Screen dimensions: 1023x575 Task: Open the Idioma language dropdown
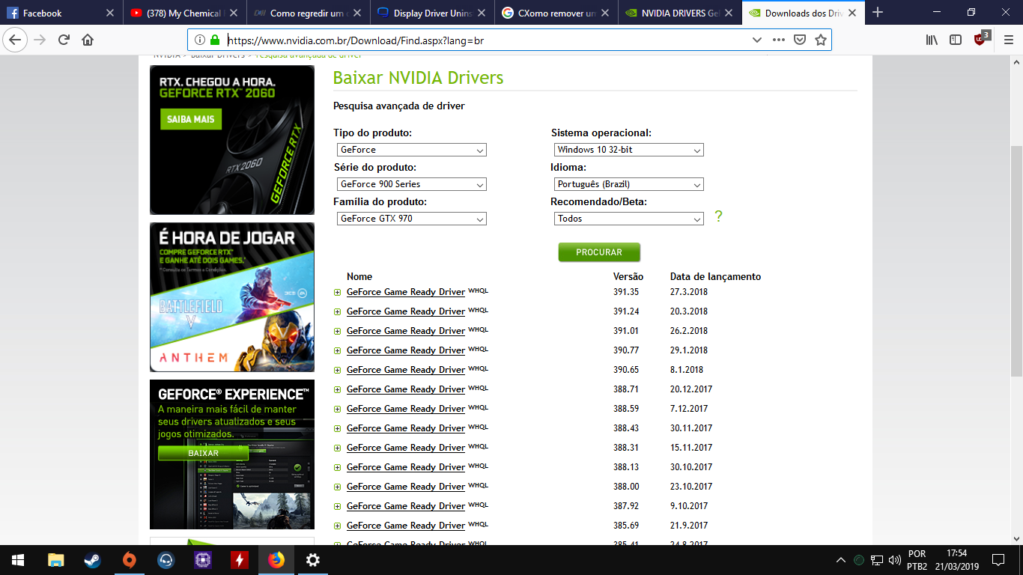point(628,184)
